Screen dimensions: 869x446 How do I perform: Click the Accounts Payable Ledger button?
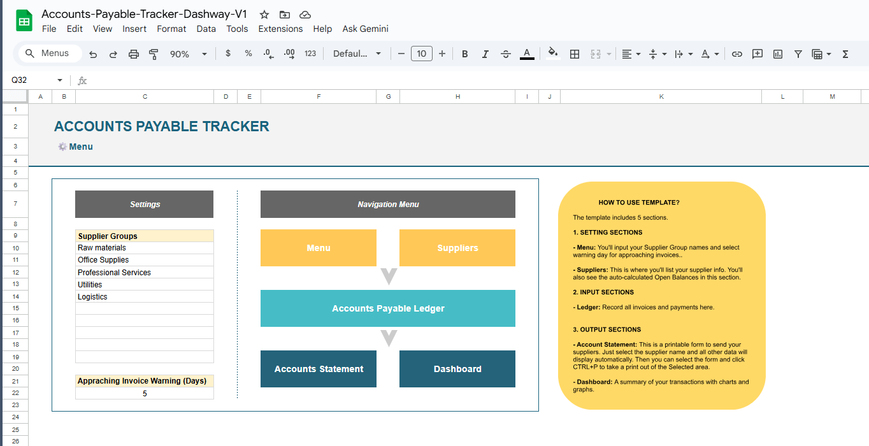(x=387, y=308)
